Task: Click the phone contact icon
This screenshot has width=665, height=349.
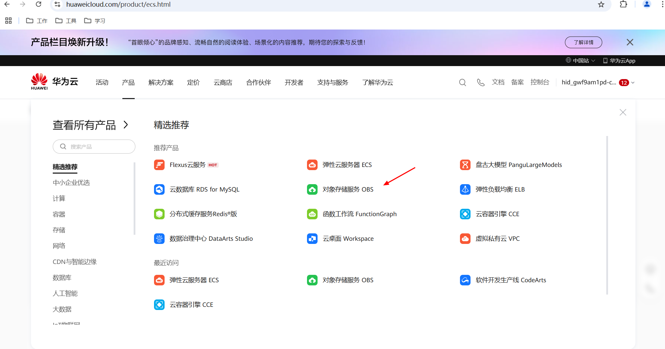Action: click(480, 83)
